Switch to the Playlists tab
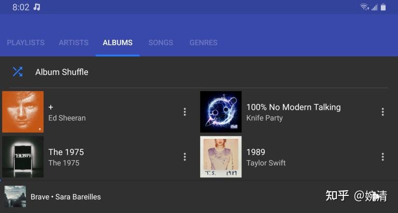The width and height of the screenshot is (398, 213). coord(25,42)
